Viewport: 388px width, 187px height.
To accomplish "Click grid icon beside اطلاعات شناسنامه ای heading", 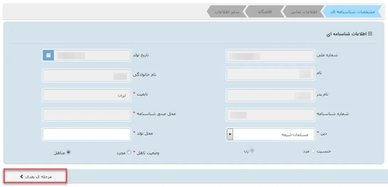I will click(370, 34).
